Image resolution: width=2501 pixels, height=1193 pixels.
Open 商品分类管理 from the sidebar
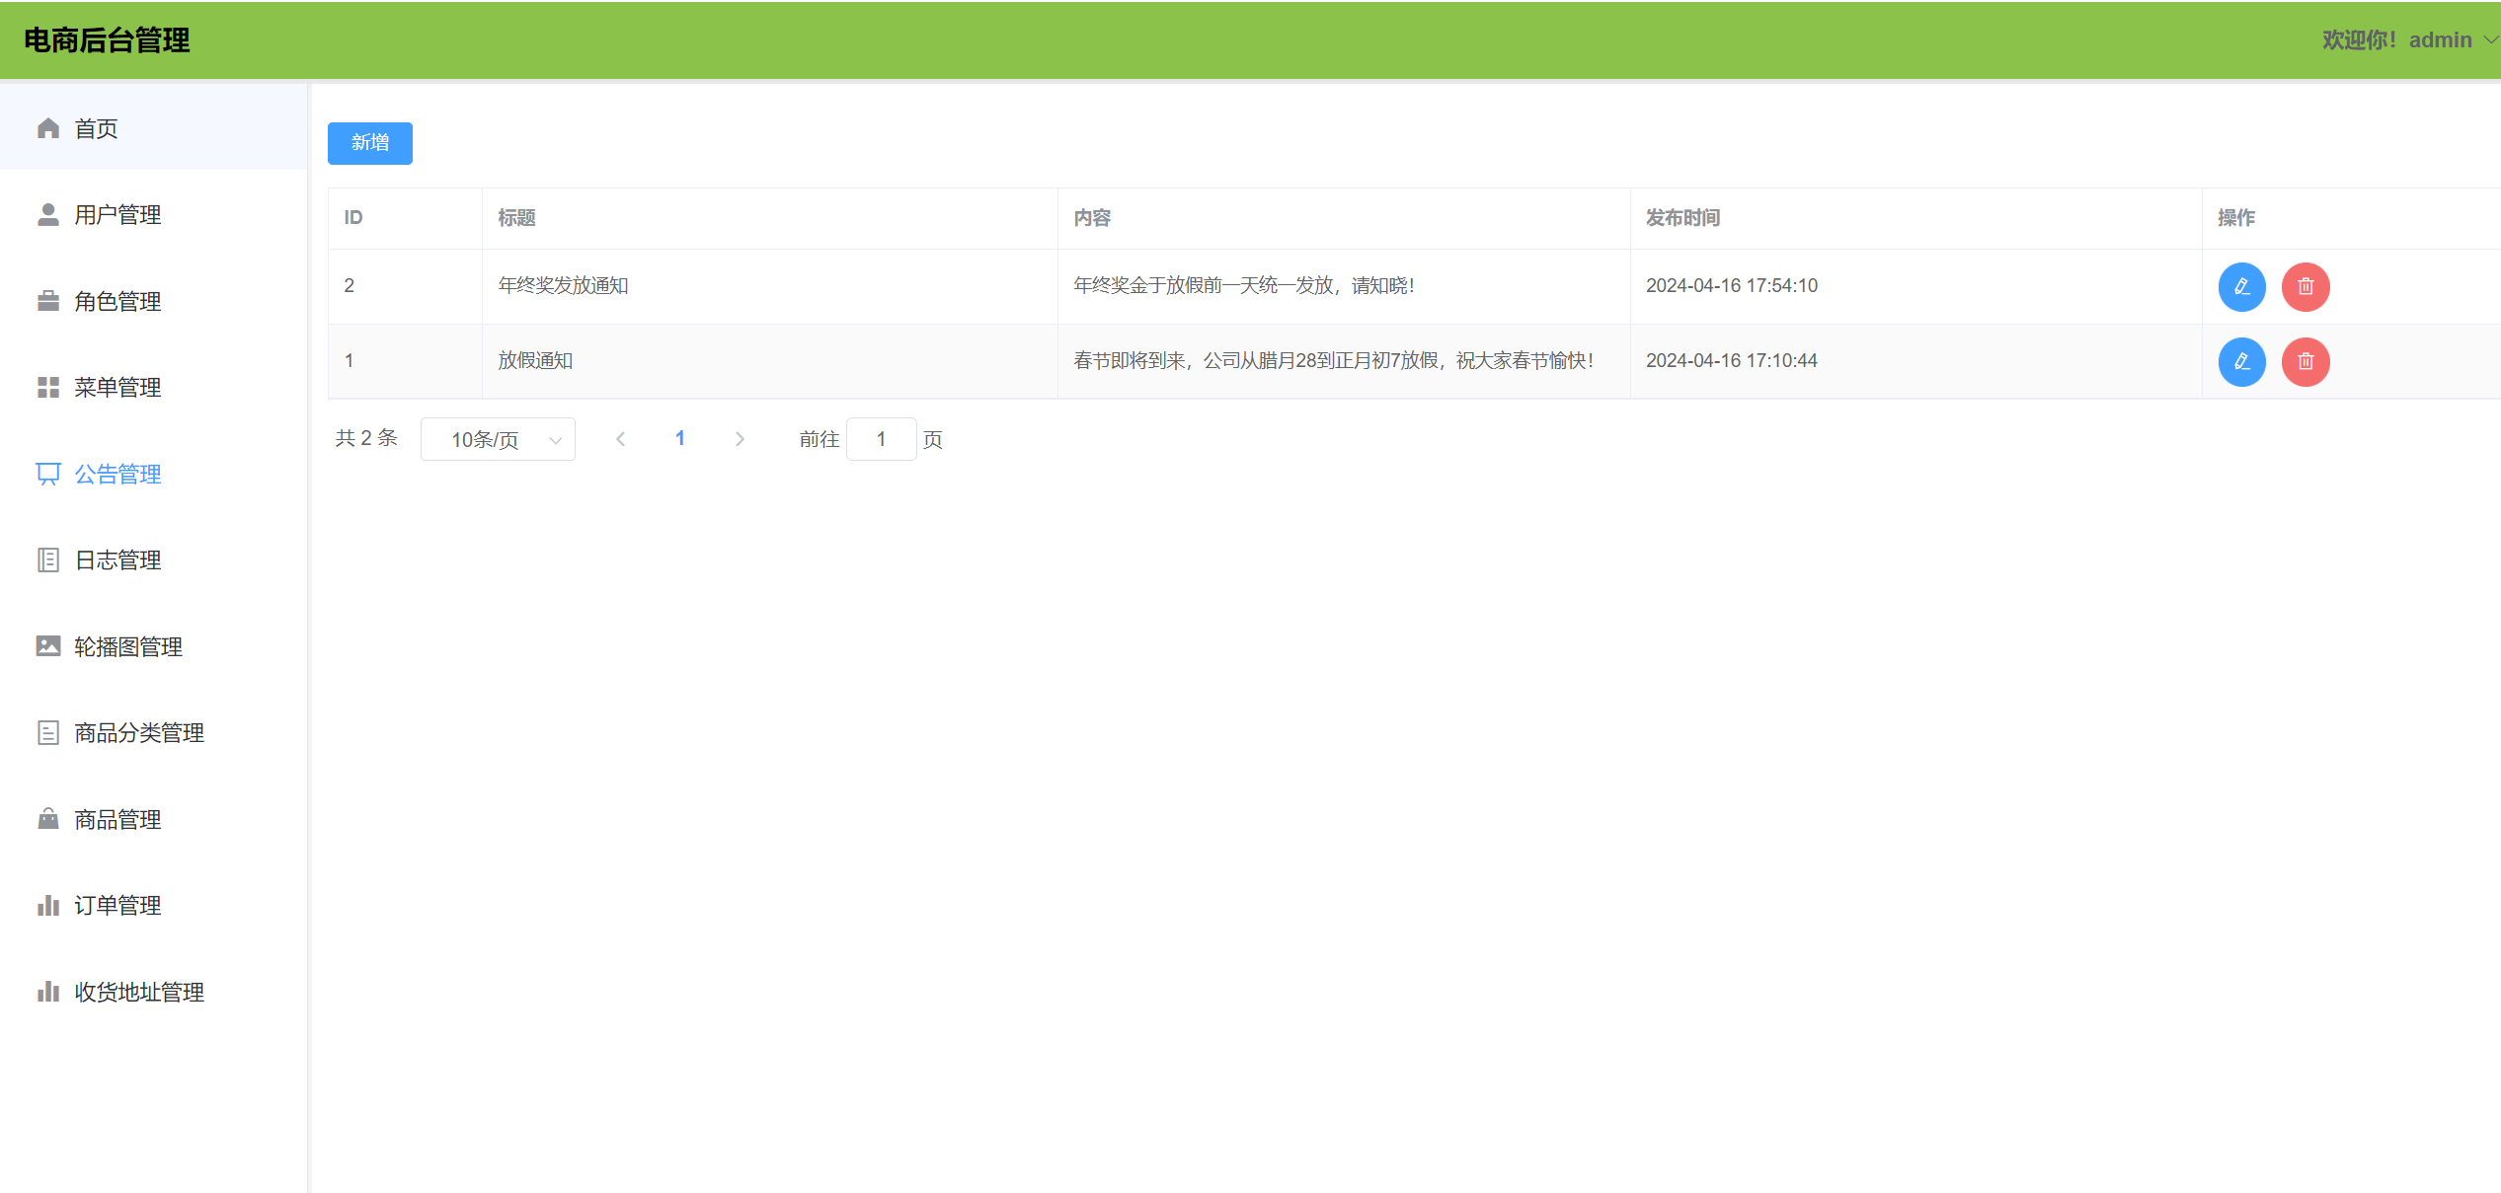137,732
